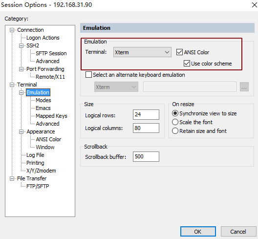Click the alternate keyboard file path field

190,87
